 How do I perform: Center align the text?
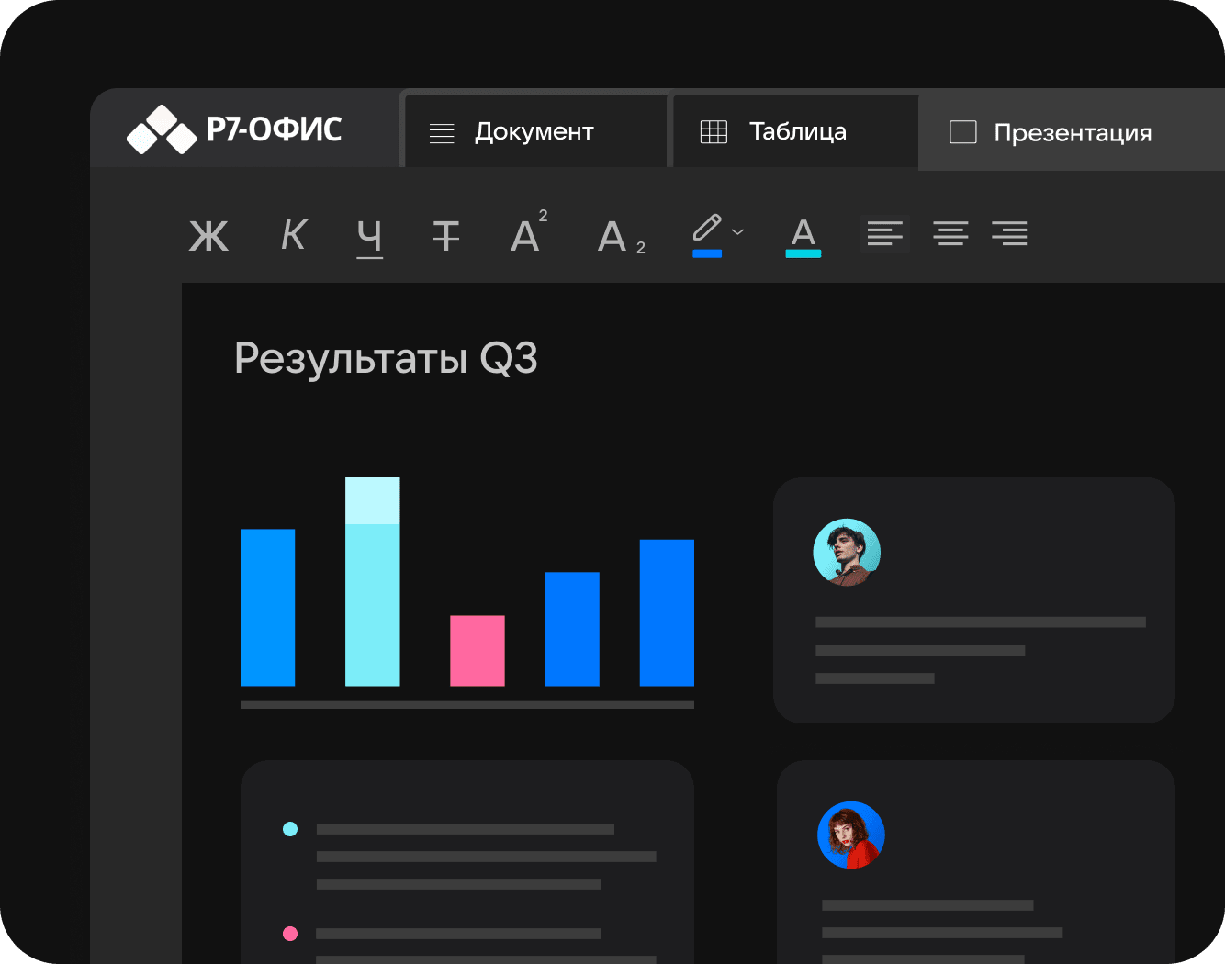950,234
